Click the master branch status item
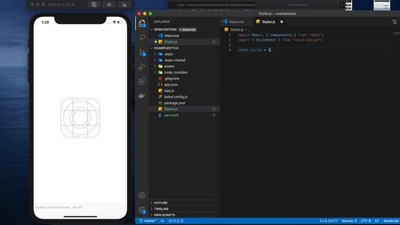The width and height of the screenshot is (400, 225). point(147,221)
